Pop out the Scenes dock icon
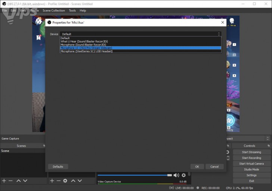This screenshot has width=272, height=191. click(44, 146)
